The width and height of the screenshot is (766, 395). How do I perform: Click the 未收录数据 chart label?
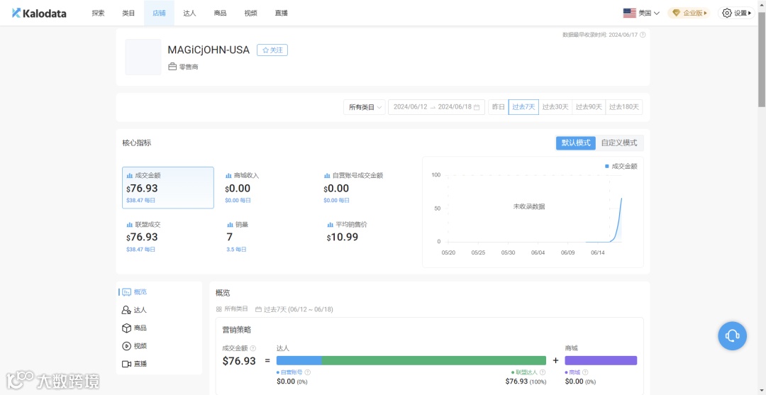(528, 206)
